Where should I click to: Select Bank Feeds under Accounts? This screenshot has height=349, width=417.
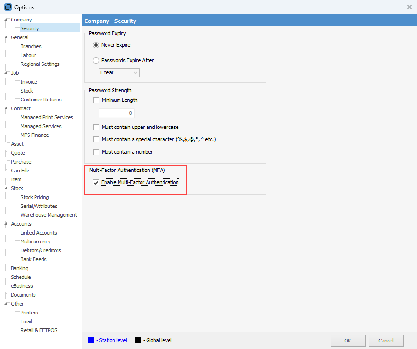[x=34, y=259]
